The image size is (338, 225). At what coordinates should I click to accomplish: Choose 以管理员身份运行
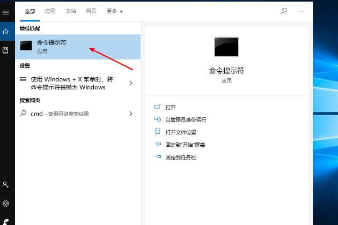186,119
